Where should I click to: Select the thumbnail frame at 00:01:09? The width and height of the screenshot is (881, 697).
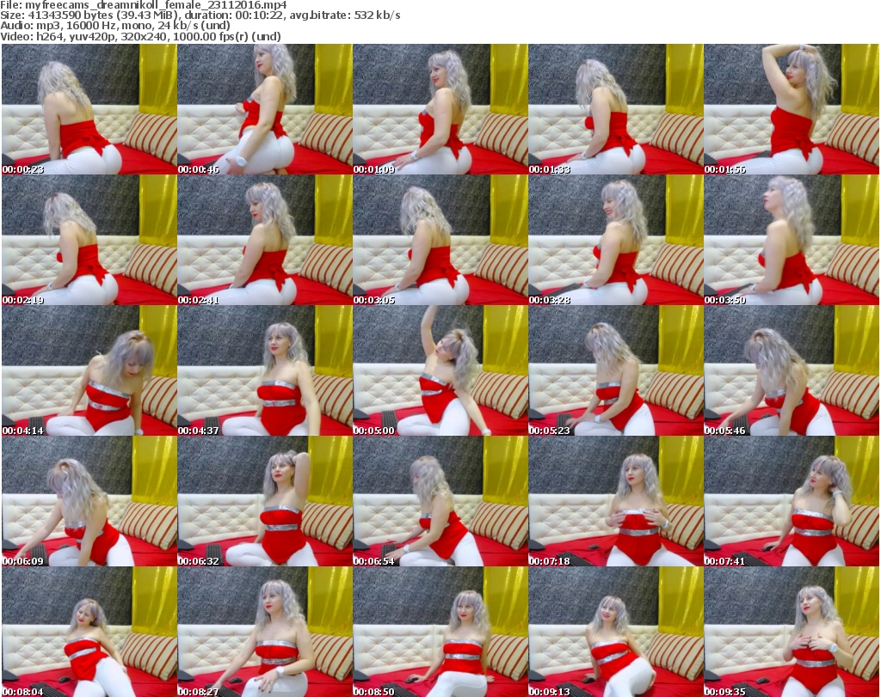(x=440, y=109)
